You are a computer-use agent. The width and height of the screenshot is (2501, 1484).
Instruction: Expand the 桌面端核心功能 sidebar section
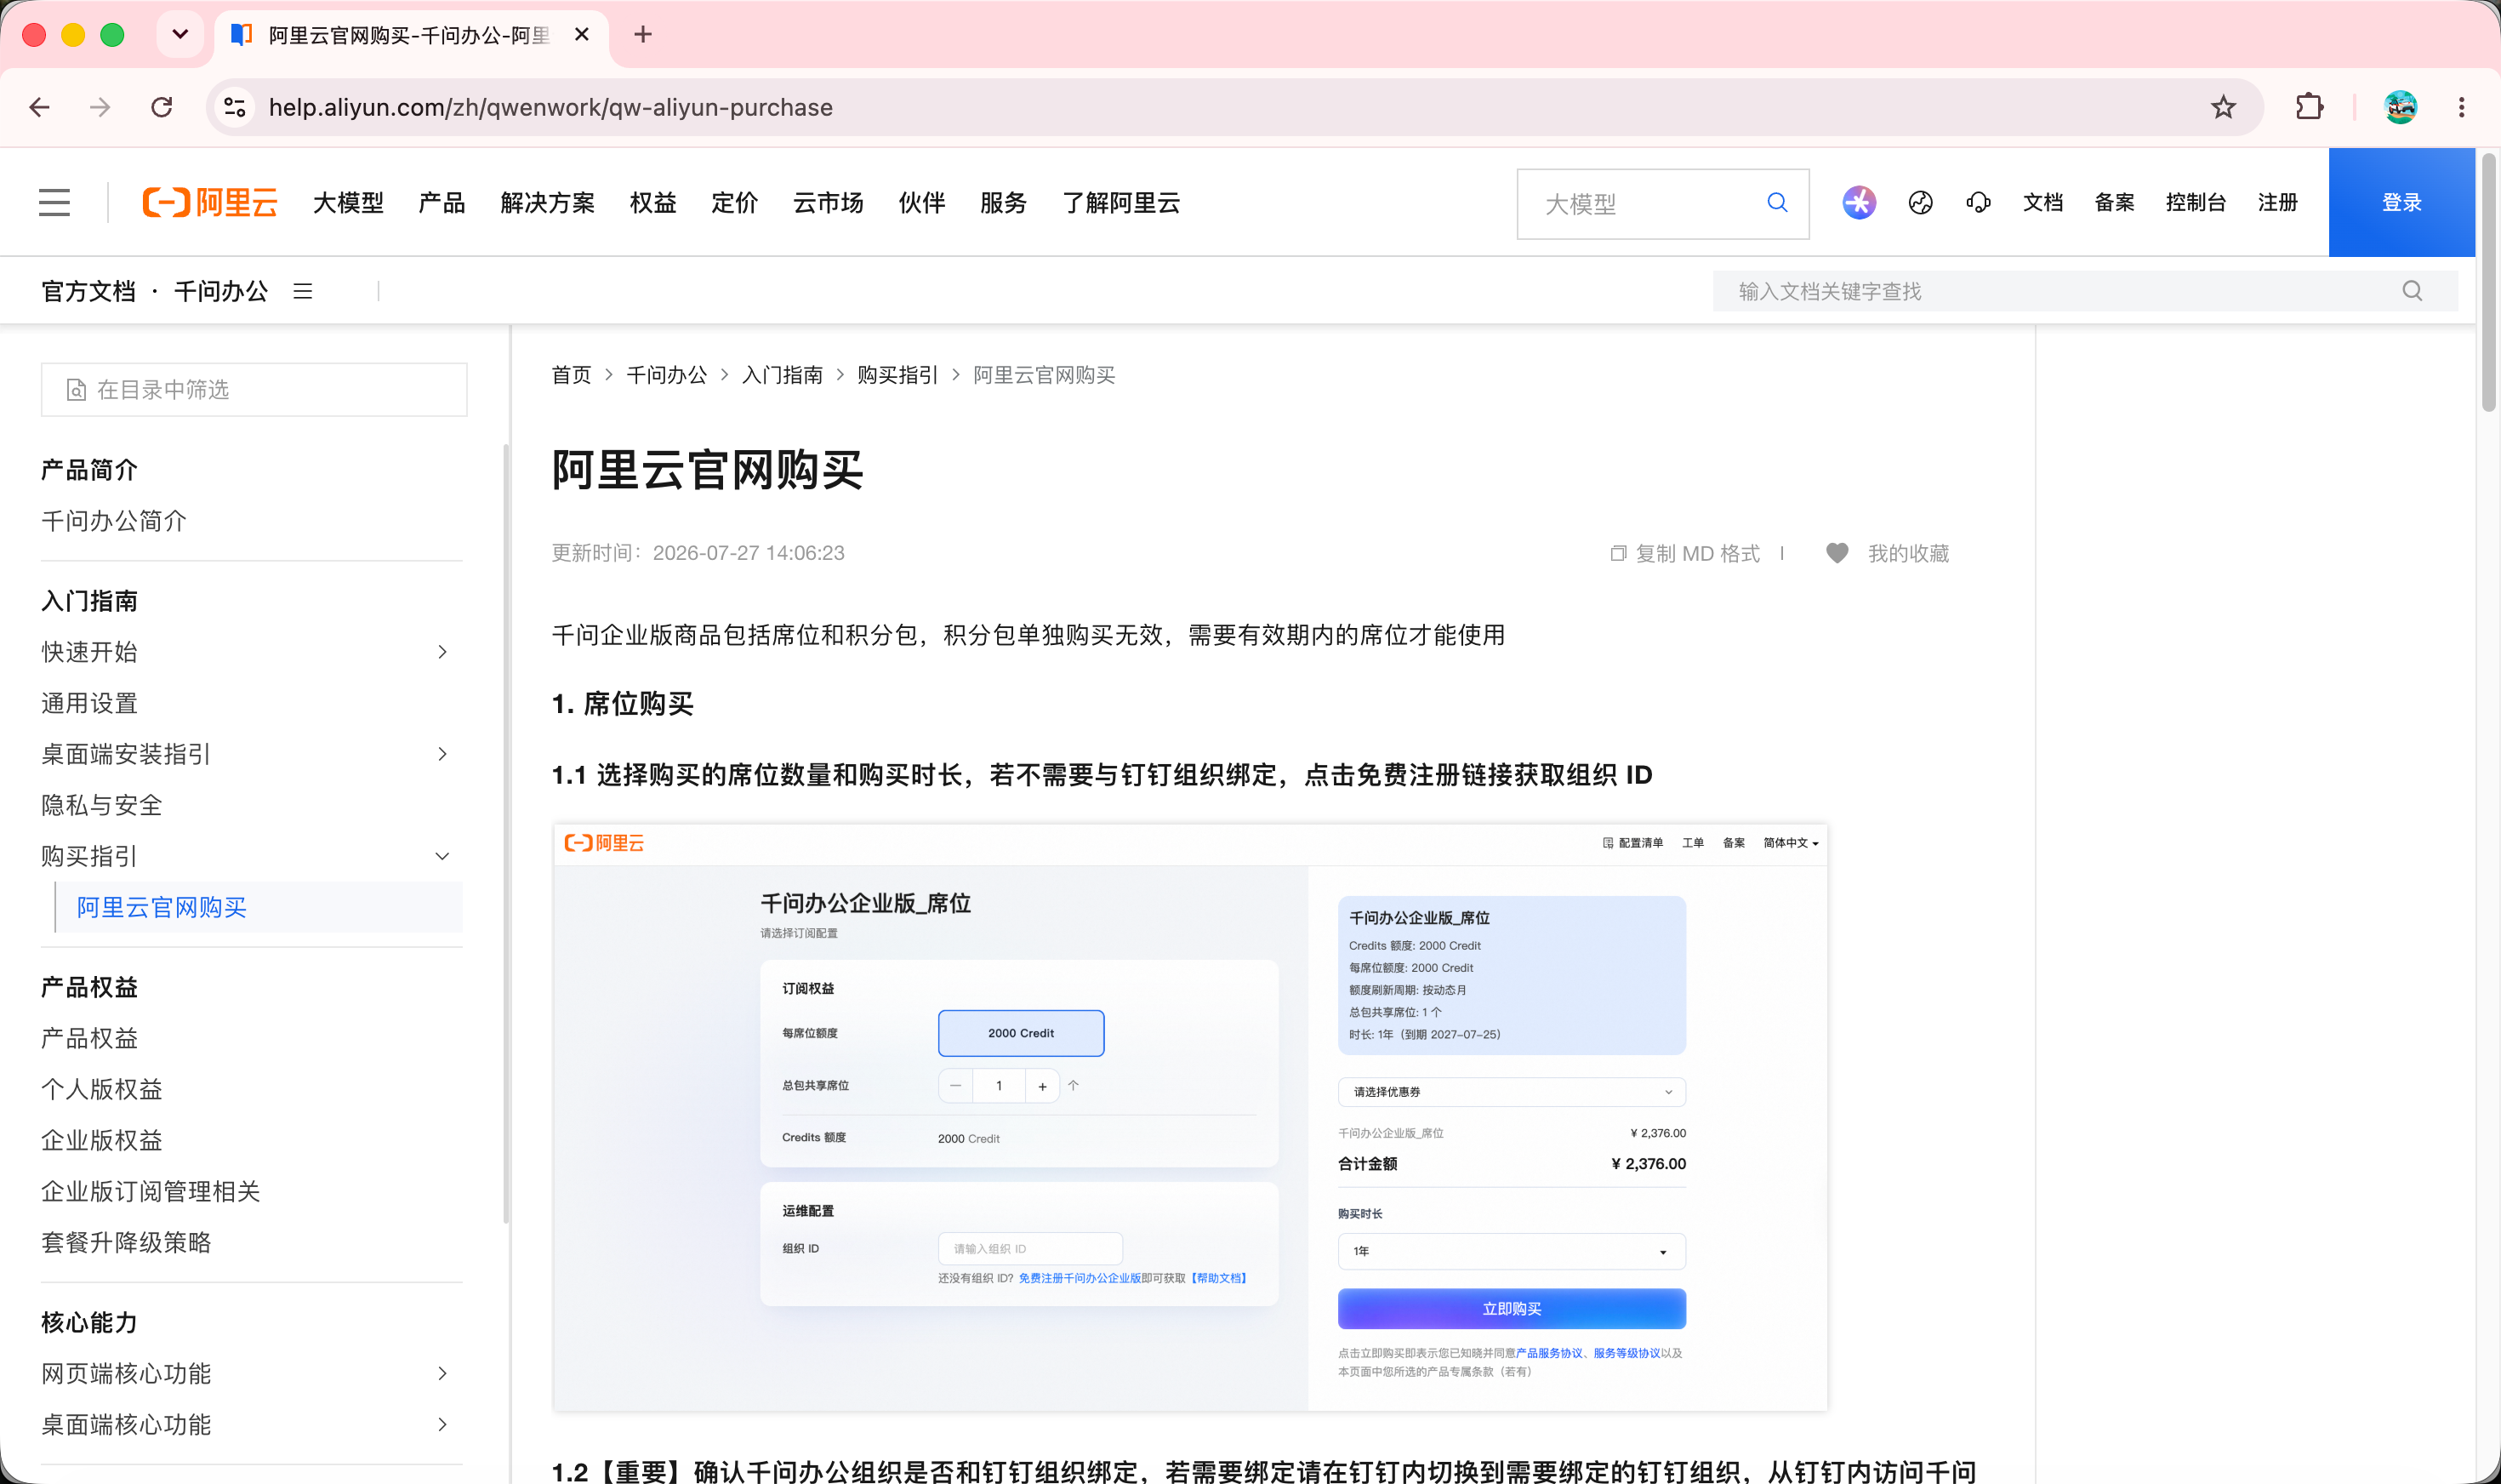443,1424
